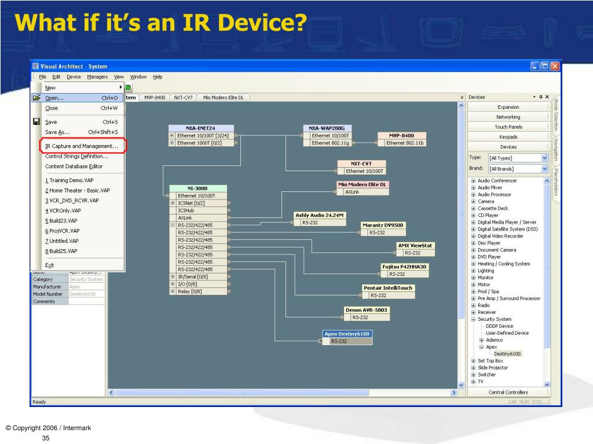
Task: Open the Managers menu
Action: pos(97,77)
